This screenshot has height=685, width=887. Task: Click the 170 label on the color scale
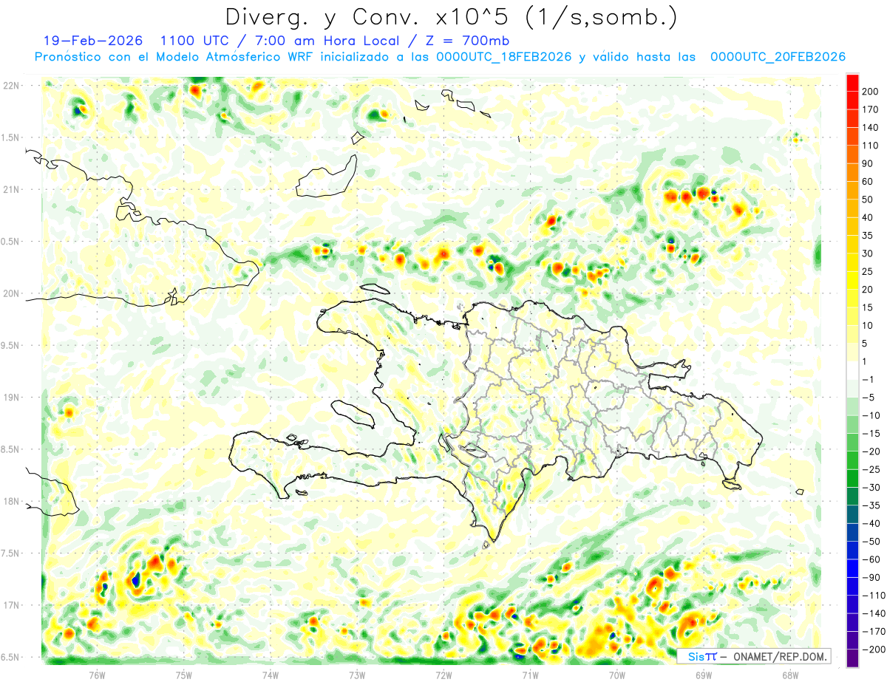(871, 109)
